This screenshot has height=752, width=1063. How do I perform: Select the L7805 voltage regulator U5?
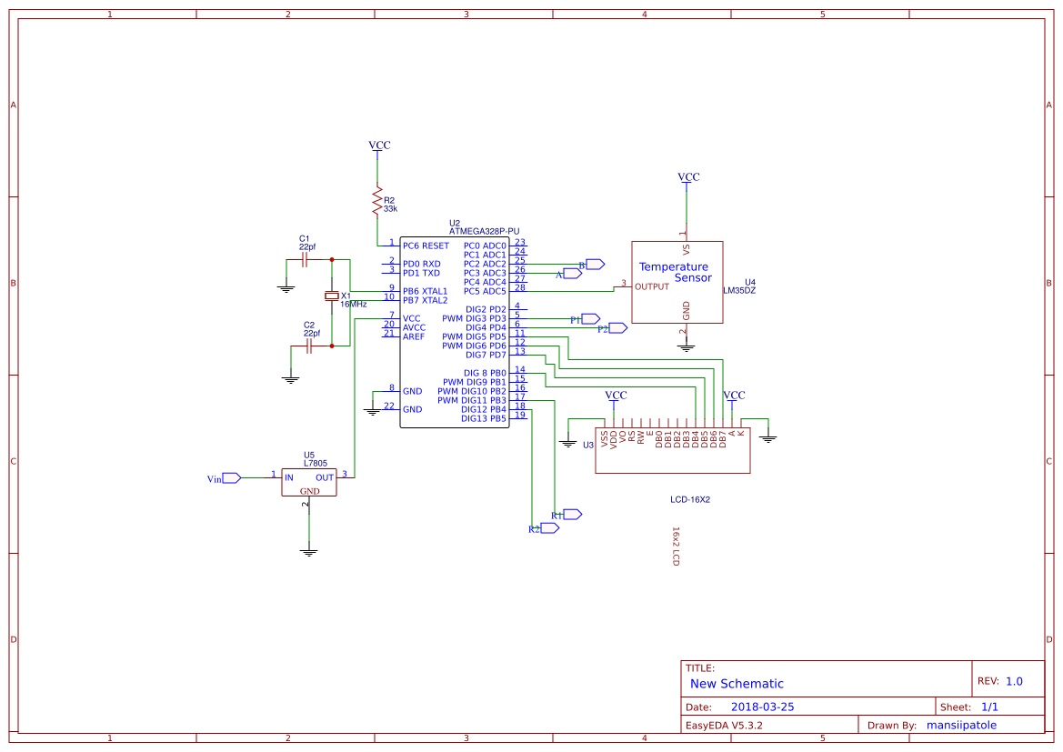click(308, 481)
